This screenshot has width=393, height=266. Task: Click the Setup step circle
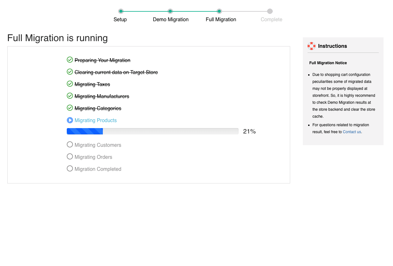121,11
